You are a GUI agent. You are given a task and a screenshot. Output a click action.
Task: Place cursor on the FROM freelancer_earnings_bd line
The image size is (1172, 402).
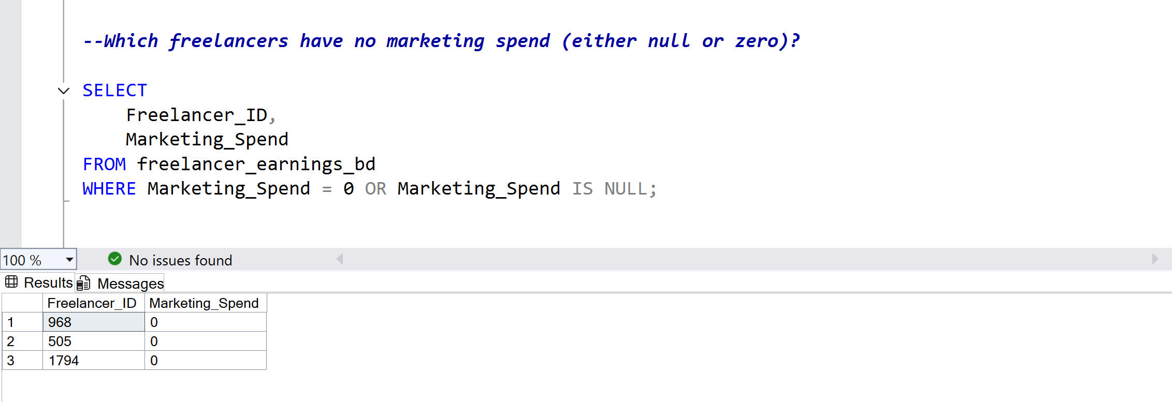pos(255,165)
